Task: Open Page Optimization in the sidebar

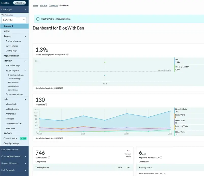Action: pyautogui.click(x=14, y=56)
